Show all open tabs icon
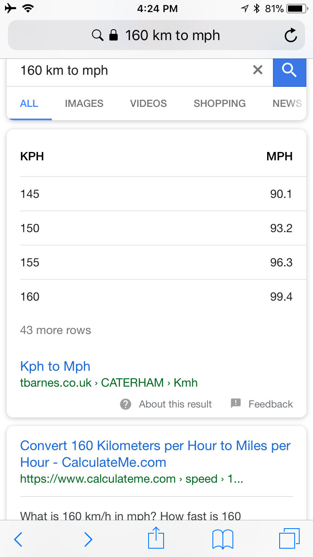The image size is (313, 557). pyautogui.click(x=289, y=539)
